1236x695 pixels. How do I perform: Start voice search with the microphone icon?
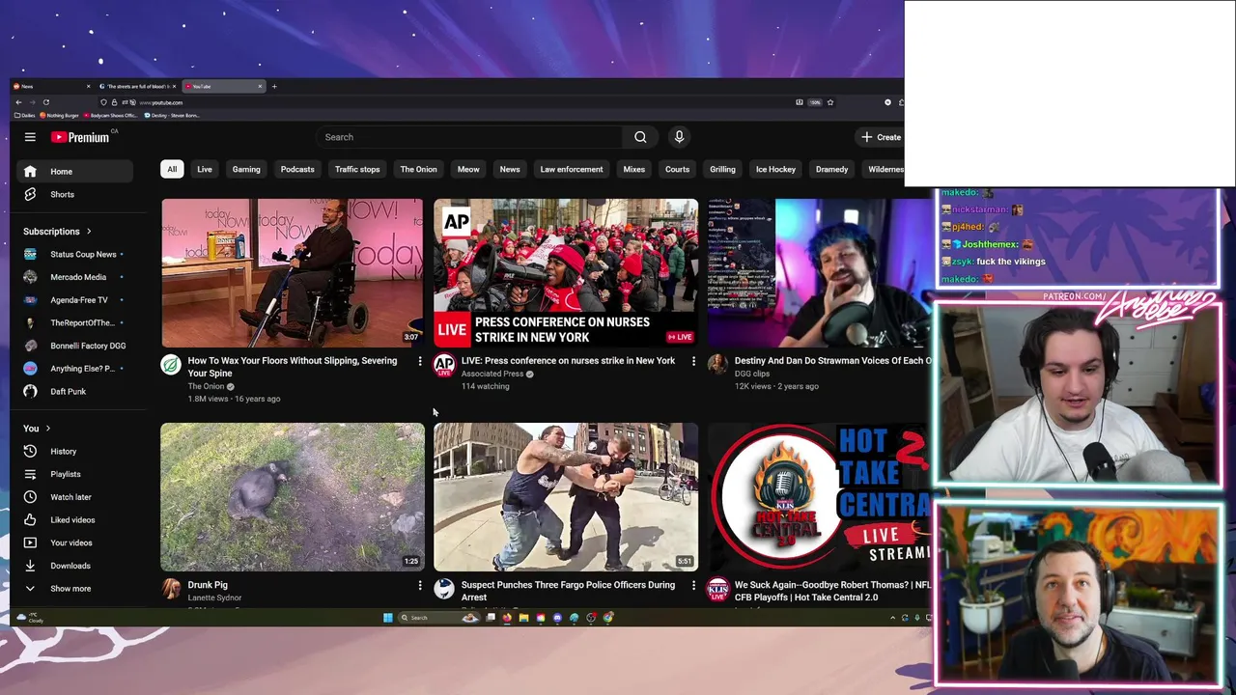pyautogui.click(x=679, y=137)
